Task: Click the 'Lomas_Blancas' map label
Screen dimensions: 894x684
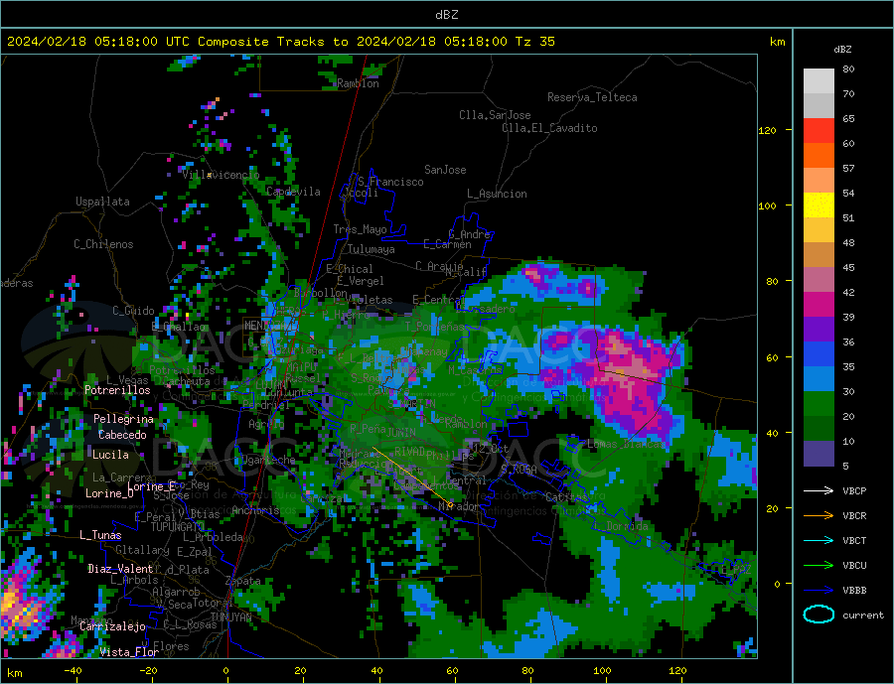Action: click(626, 444)
